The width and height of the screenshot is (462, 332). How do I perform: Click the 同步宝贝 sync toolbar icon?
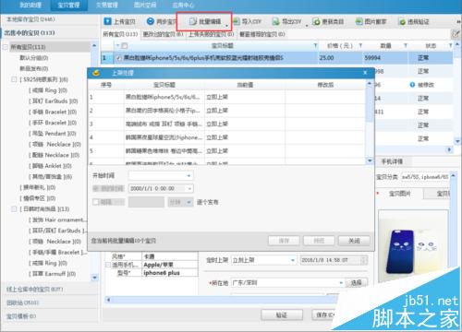click(150, 21)
